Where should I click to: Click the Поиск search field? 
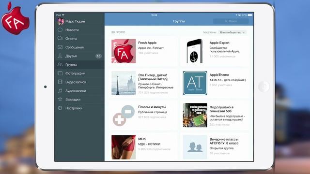pos(231,21)
